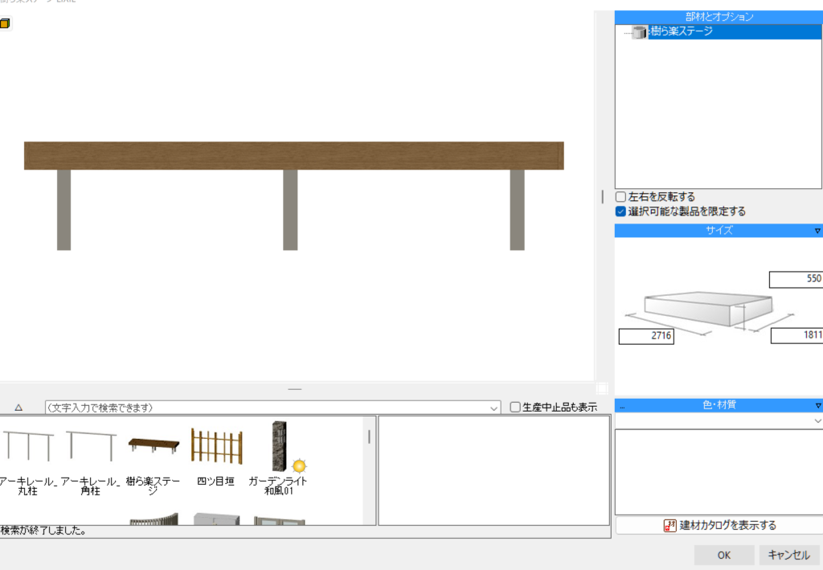This screenshot has width=823, height=570.
Task: Click the height field showing 550
Action: click(796, 279)
